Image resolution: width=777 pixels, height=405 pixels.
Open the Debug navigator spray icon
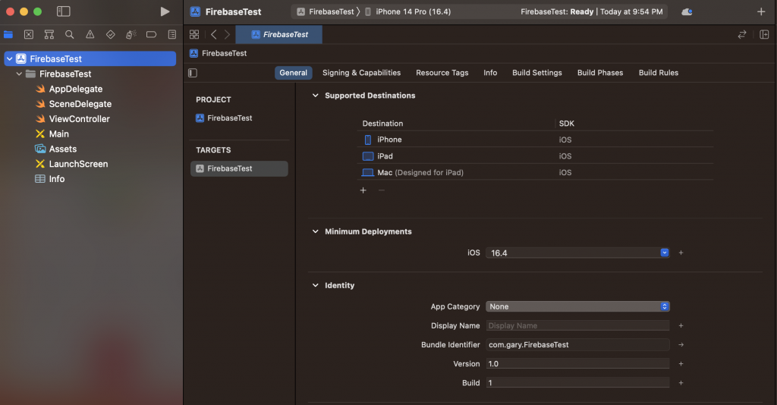(x=131, y=34)
